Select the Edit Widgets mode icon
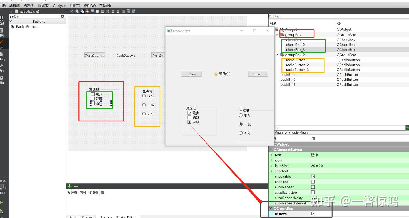 click(77, 11)
